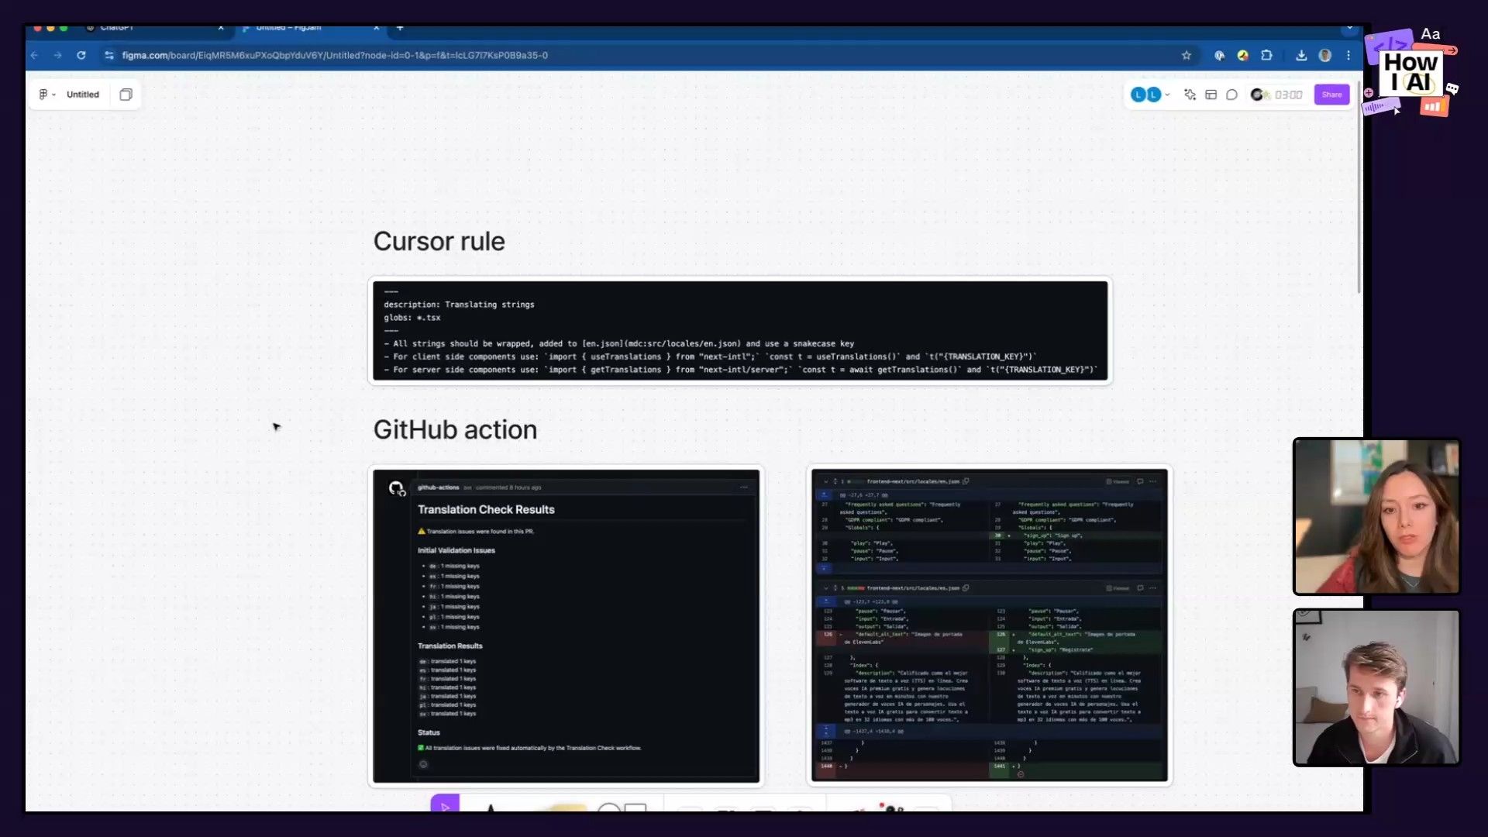
Task: Open the Chrome profile avatar
Action: click(x=1324, y=55)
